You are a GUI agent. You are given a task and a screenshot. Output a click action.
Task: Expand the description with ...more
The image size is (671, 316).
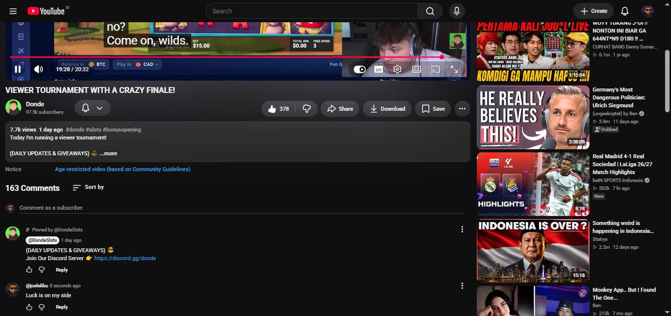coord(108,153)
